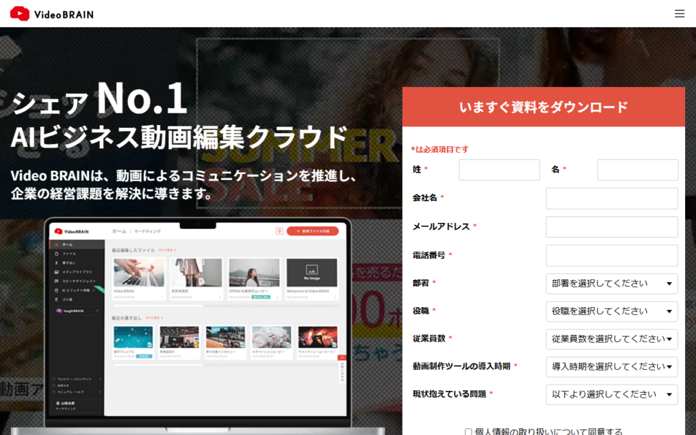696x435 pixels.
Task: Check the 個人情報の取り扱い consent checkbox
Action: 468,432
